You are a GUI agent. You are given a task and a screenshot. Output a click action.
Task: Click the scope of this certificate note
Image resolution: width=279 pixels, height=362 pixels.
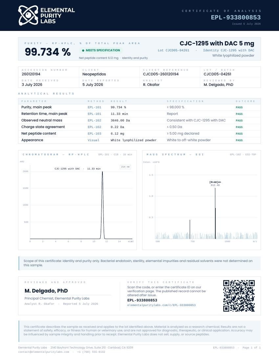click(x=139, y=263)
